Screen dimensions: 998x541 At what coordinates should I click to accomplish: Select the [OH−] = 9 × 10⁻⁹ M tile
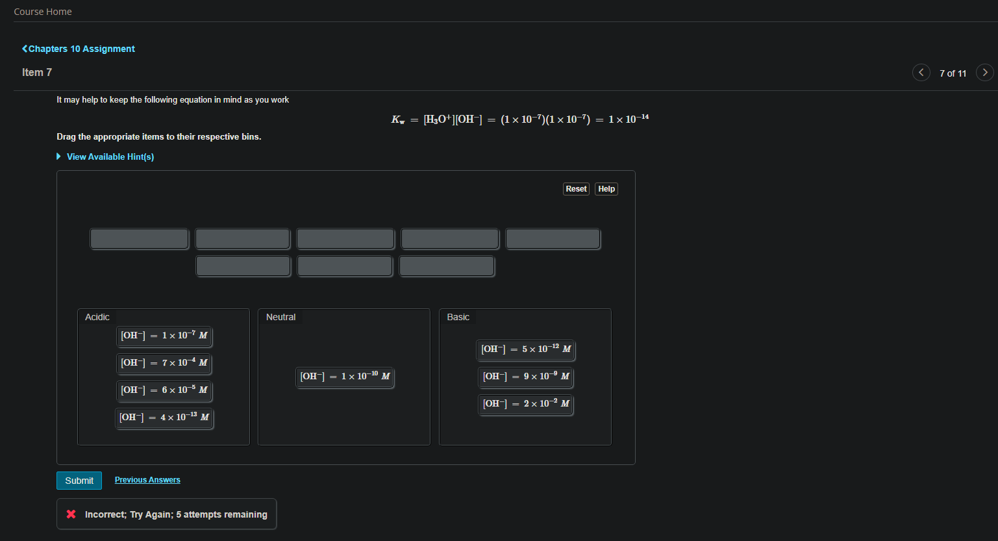[x=526, y=377]
